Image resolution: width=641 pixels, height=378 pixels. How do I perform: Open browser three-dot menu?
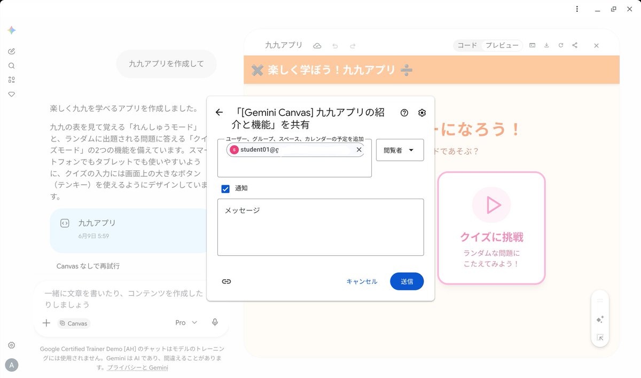(x=577, y=9)
